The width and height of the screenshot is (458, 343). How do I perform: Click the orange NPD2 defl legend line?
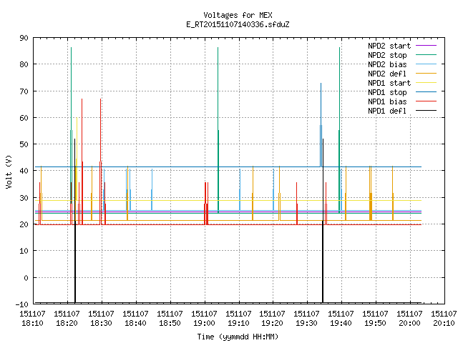click(x=426, y=74)
